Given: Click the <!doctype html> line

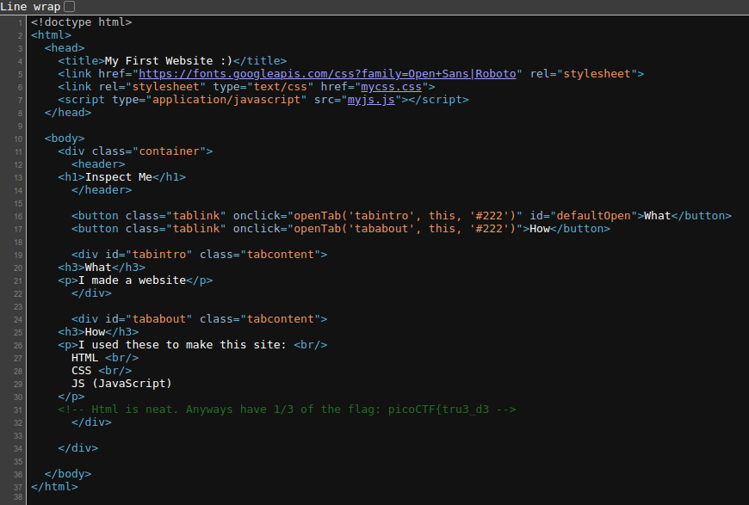Looking at the screenshot, I should [x=81, y=22].
